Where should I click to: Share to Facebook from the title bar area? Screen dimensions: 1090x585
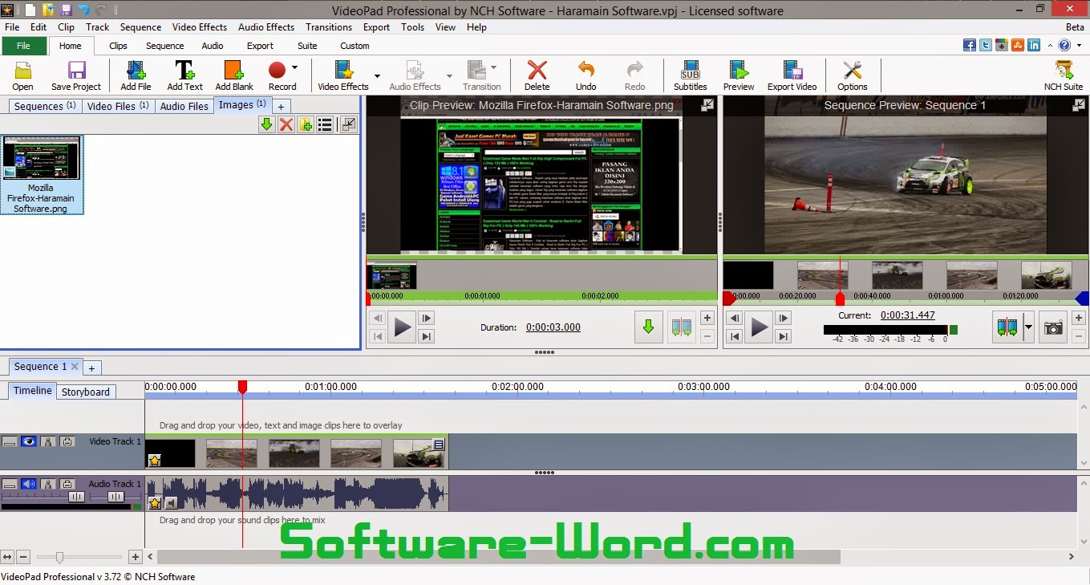click(x=970, y=46)
